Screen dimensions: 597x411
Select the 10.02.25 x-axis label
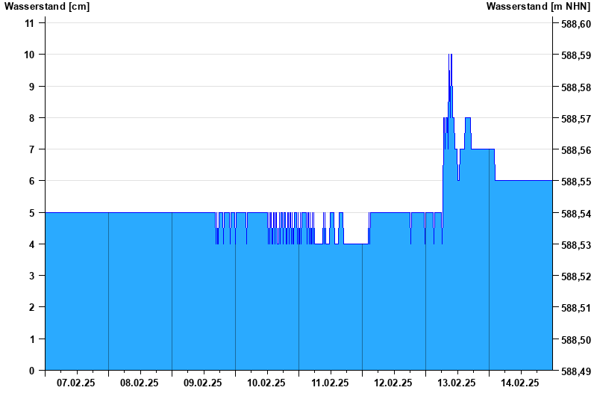click(266, 383)
